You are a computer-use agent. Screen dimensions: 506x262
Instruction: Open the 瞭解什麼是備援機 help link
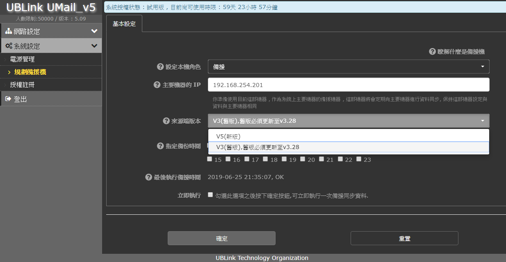click(x=457, y=51)
